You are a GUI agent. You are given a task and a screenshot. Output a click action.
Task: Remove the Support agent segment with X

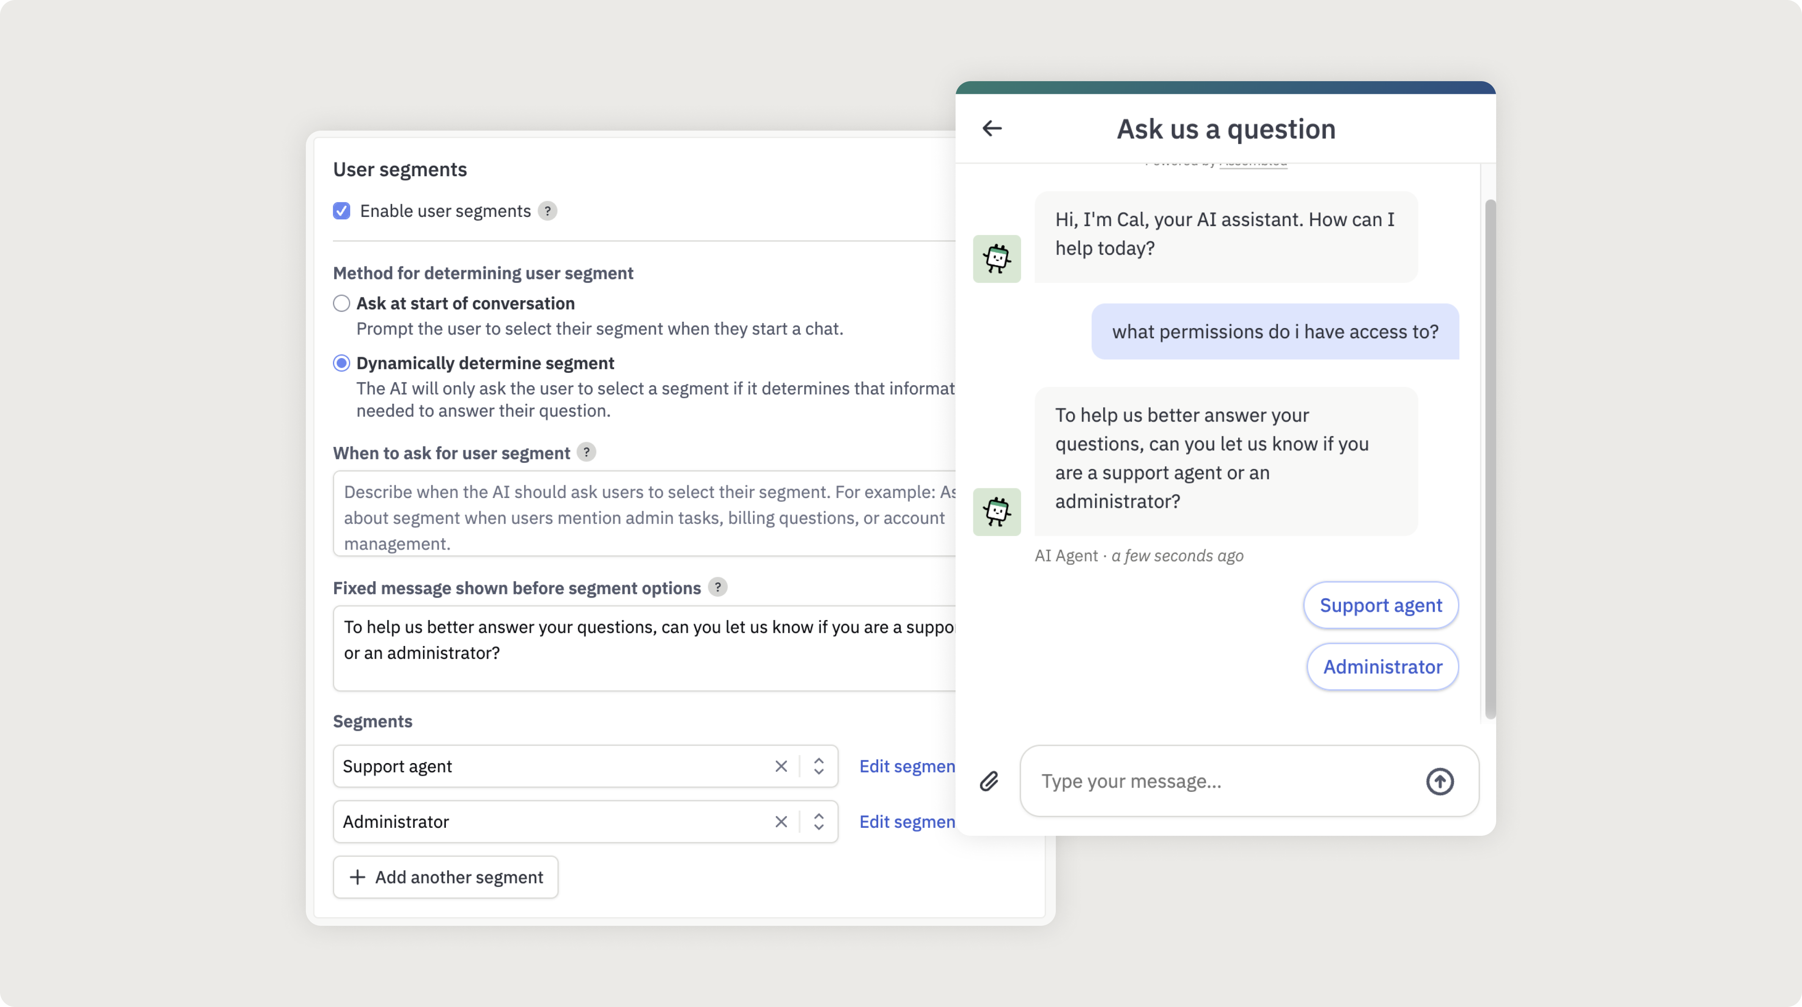point(781,766)
